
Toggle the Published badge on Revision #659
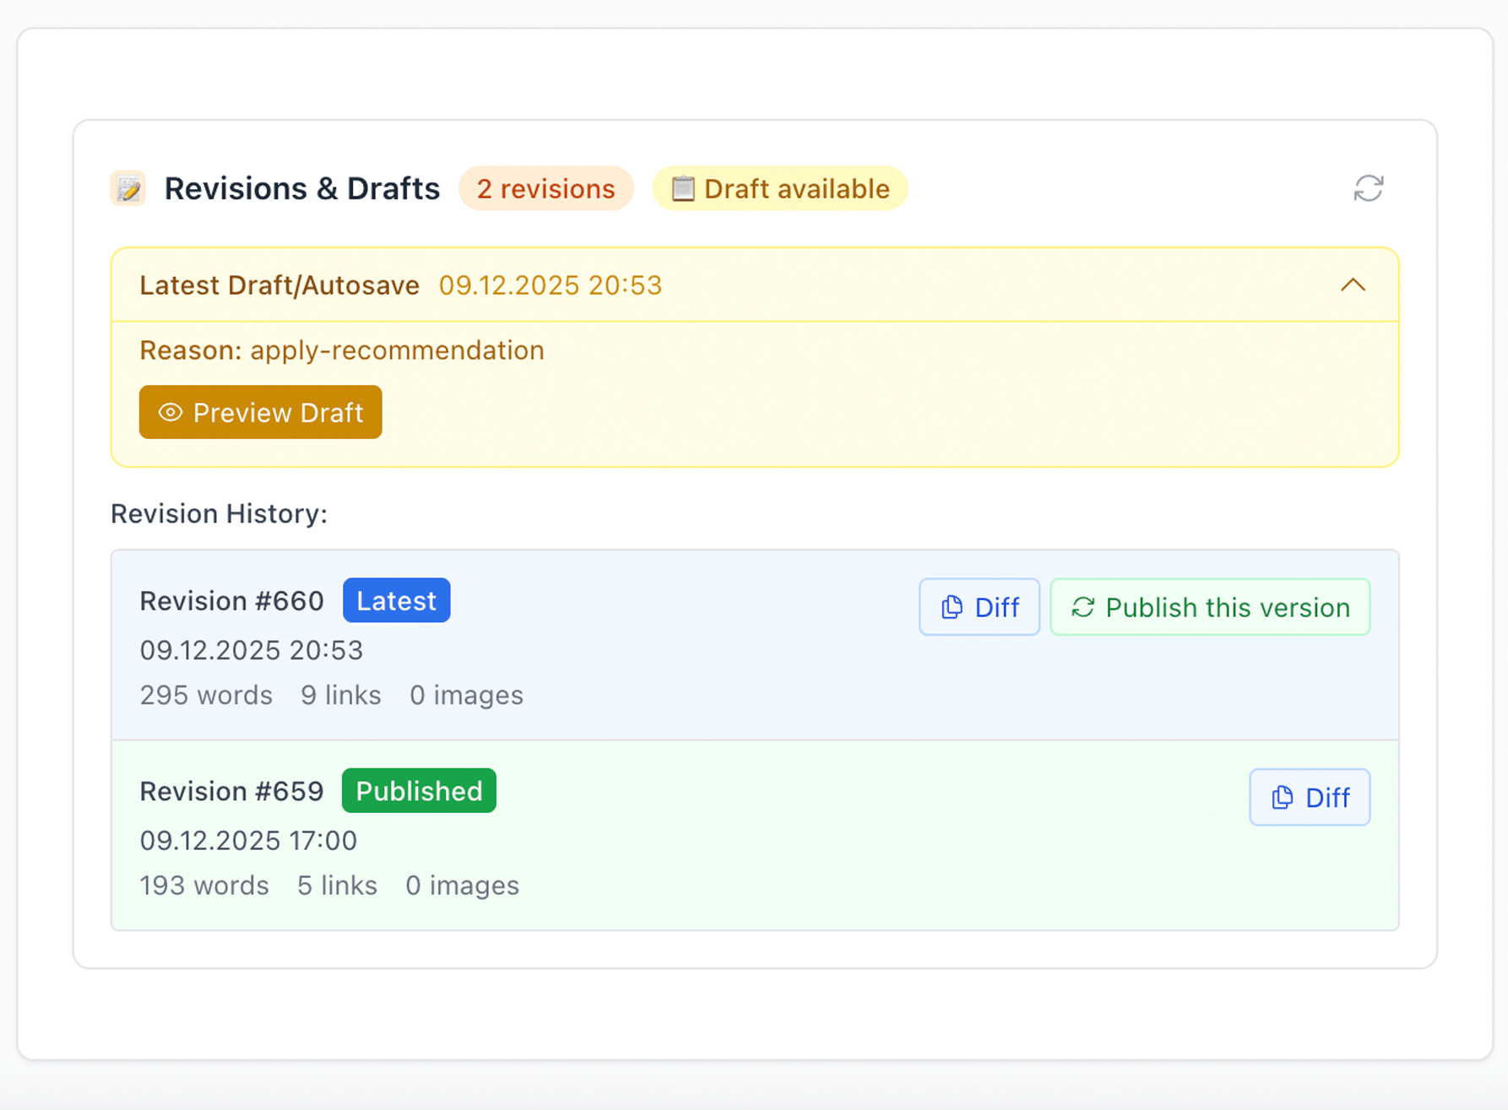coord(418,791)
